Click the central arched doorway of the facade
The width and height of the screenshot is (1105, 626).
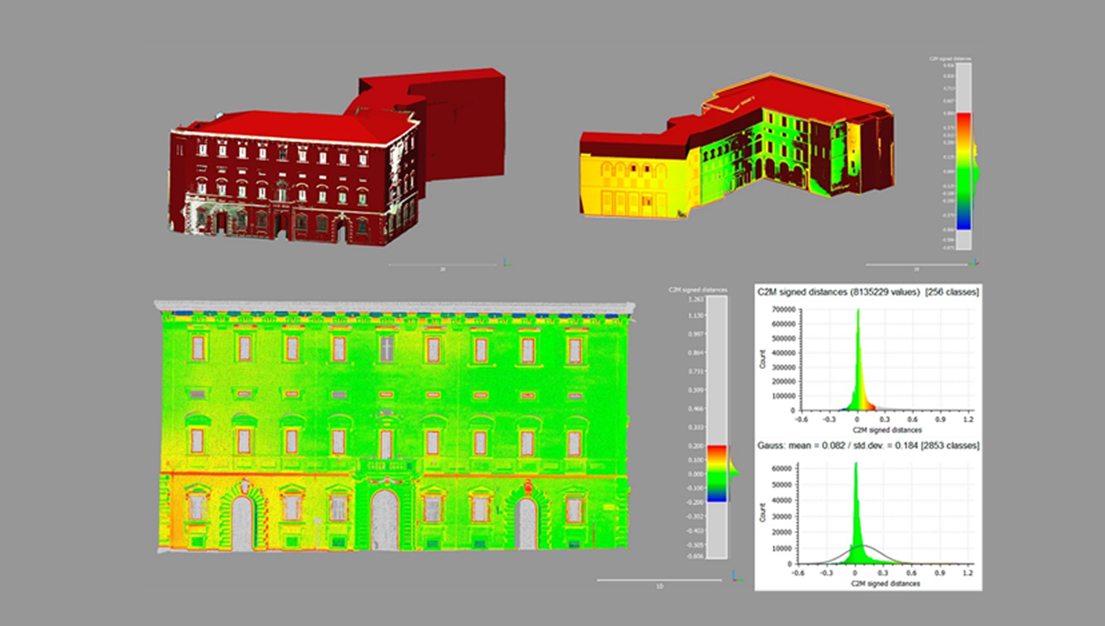(385, 519)
